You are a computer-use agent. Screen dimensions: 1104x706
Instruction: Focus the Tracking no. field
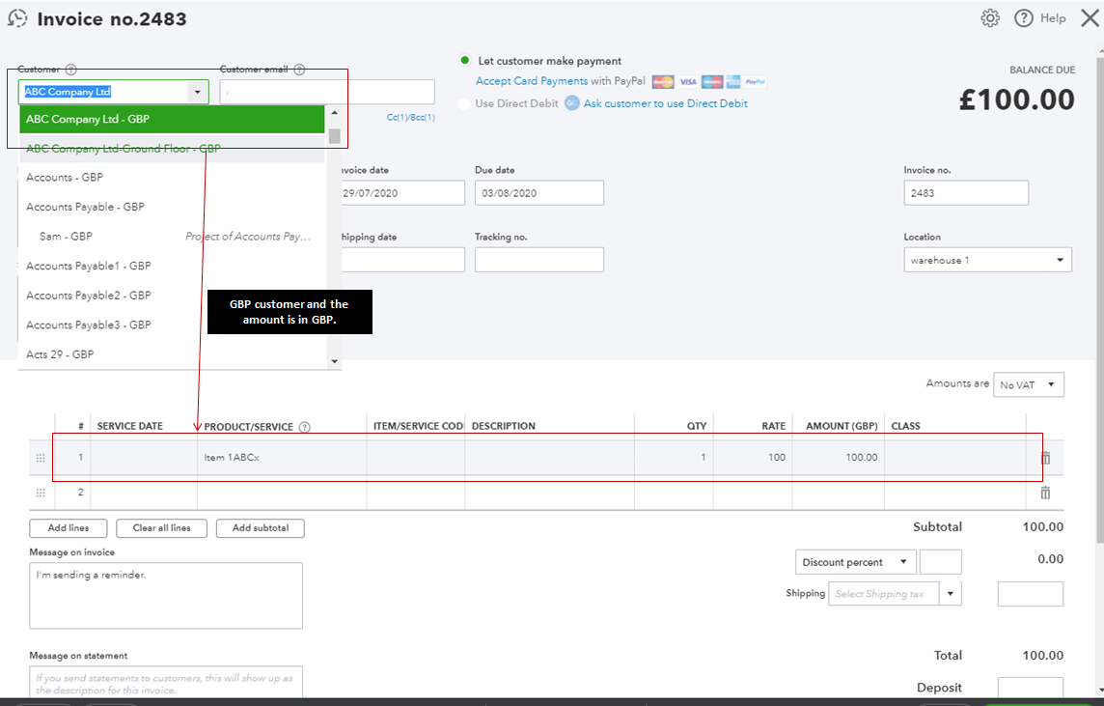tap(539, 259)
